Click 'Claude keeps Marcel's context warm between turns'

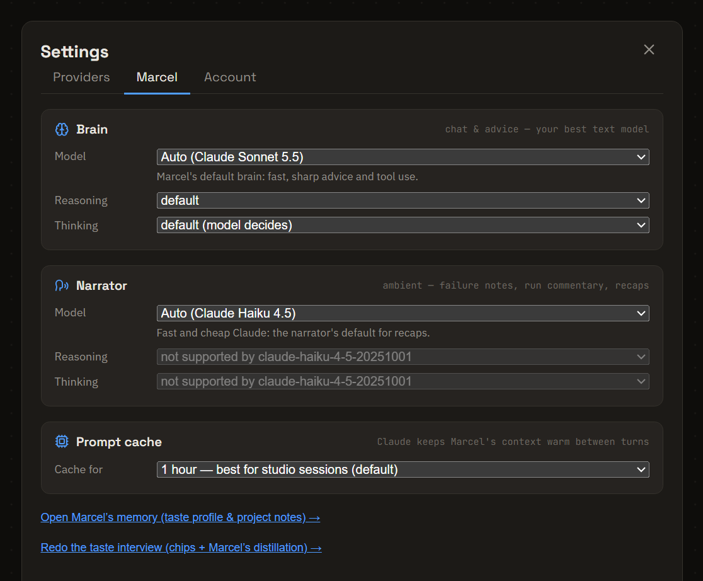pos(513,442)
